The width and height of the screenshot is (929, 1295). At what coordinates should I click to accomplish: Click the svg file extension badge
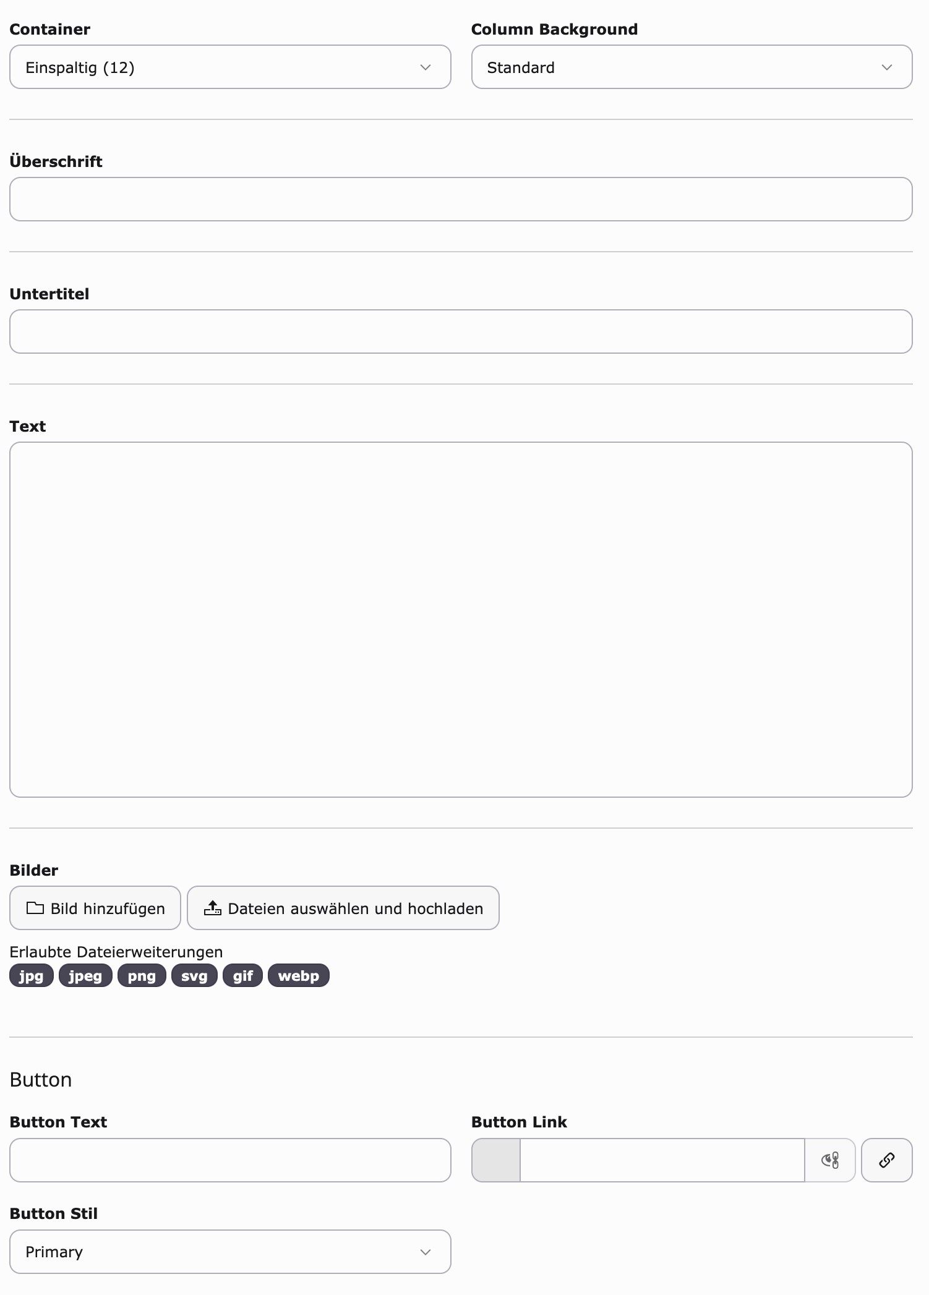point(194,976)
